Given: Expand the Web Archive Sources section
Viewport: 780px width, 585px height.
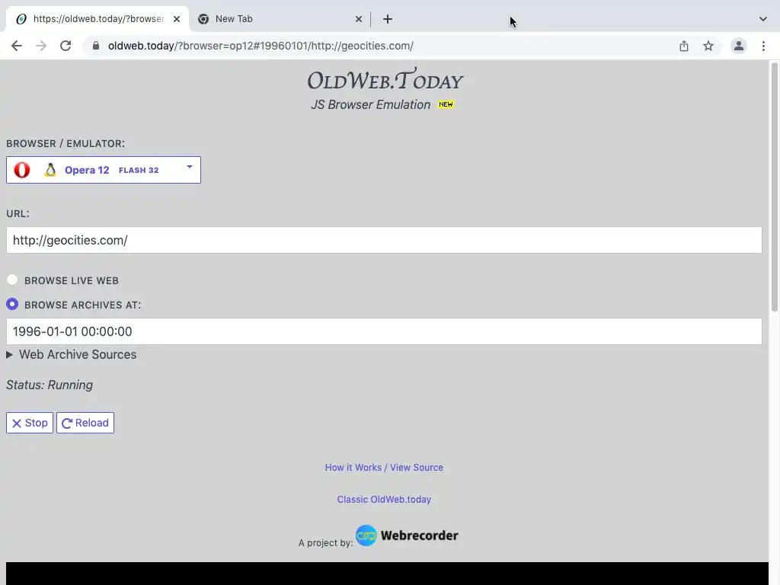Looking at the screenshot, I should pos(72,355).
